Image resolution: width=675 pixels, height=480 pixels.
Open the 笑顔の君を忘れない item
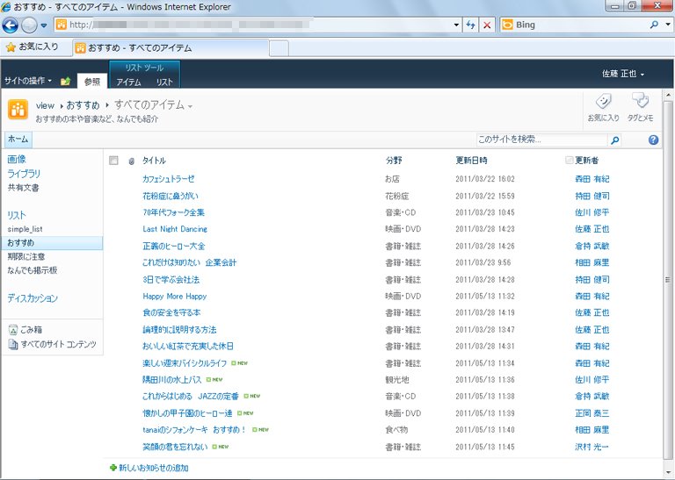tap(175, 447)
